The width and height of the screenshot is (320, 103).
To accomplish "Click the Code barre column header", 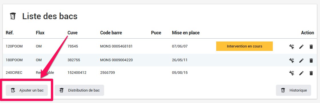I will click(x=111, y=33).
